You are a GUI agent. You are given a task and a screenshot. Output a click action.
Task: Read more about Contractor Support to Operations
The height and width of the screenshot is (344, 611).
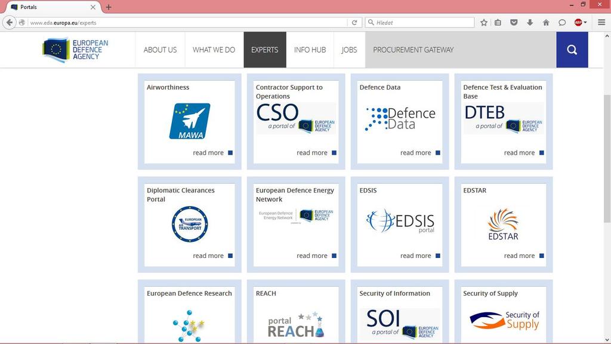coord(316,153)
